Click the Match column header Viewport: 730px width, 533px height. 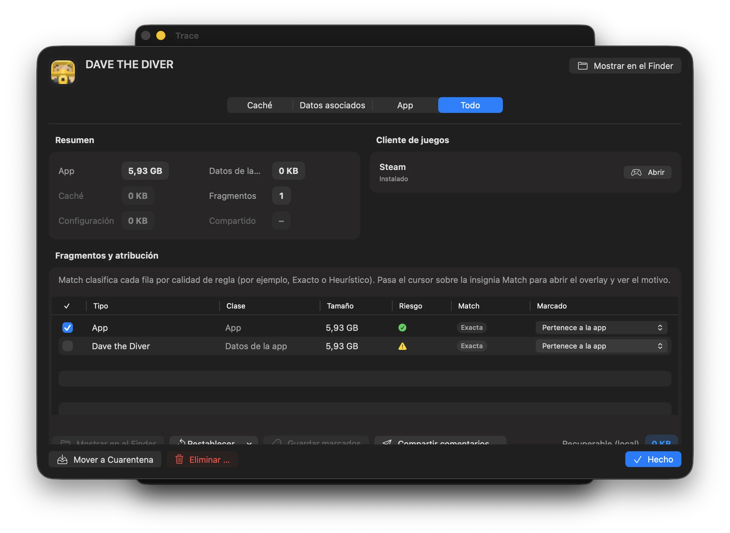tap(469, 306)
